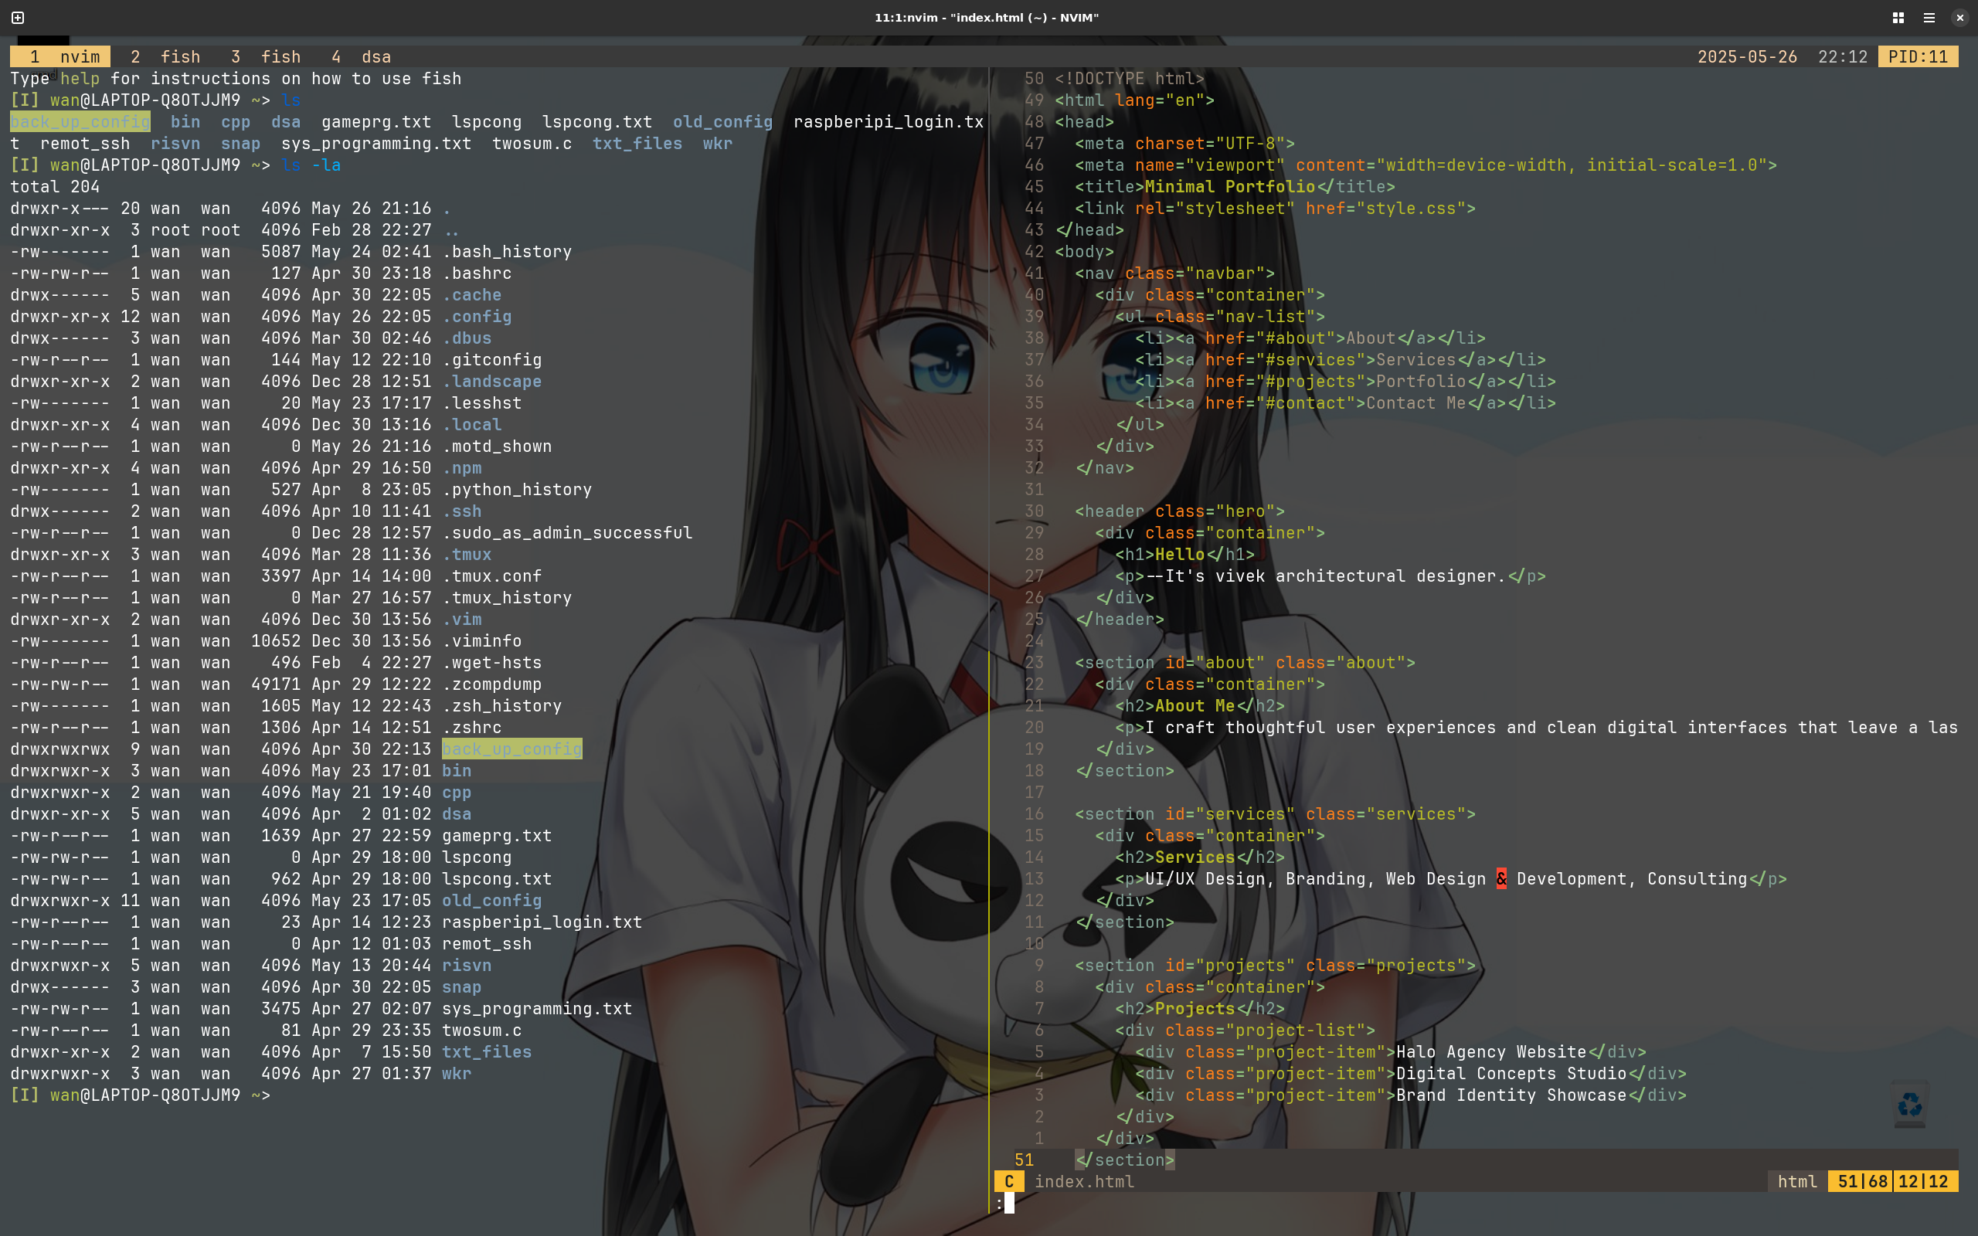Click index.html name in nvim statusline
This screenshot has width=1978, height=1236.
tap(1085, 1181)
